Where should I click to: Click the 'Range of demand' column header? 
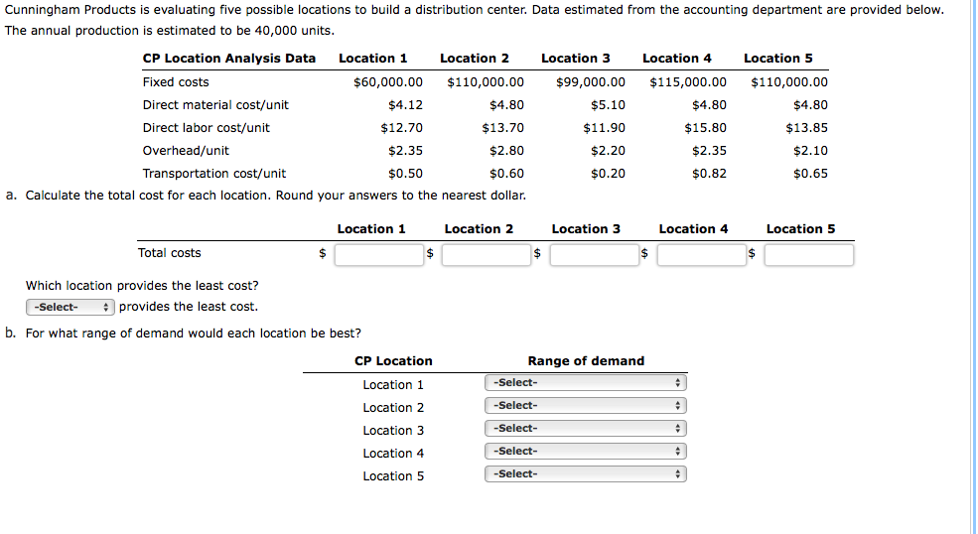pos(586,361)
